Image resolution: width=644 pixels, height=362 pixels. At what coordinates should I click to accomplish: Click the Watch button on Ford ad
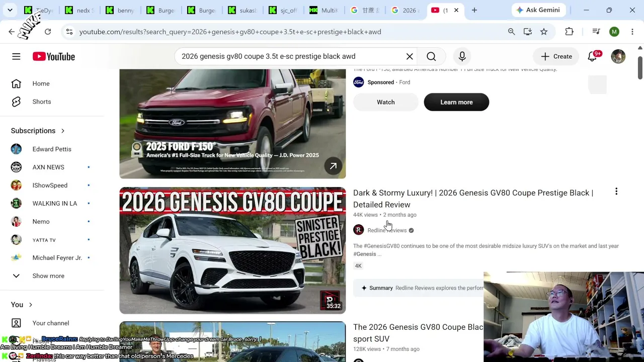click(386, 102)
